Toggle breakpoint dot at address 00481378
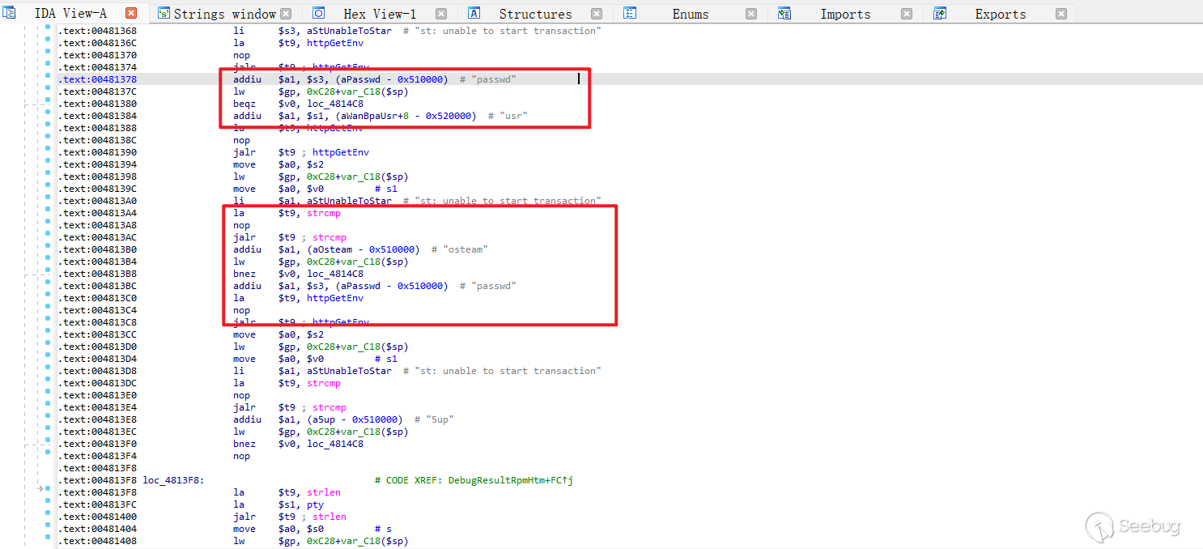 (x=48, y=79)
